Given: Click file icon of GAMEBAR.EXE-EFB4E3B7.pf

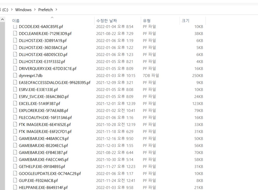Looking at the screenshot, I should [15, 152].
